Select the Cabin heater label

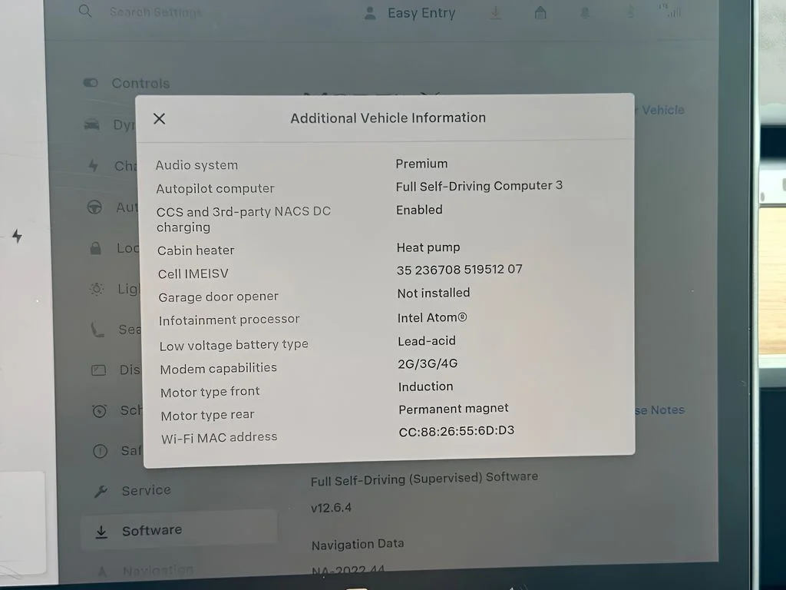click(x=196, y=250)
